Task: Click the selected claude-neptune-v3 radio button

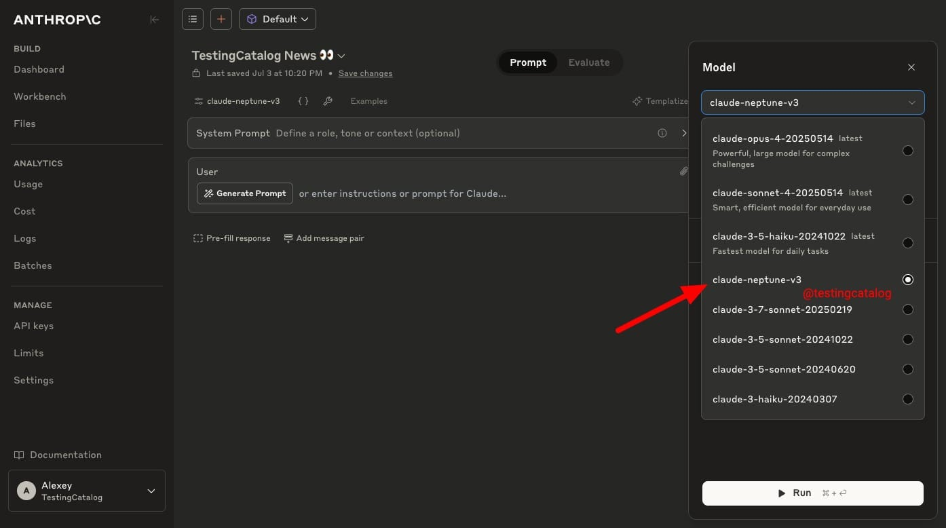Action: pyautogui.click(x=908, y=280)
